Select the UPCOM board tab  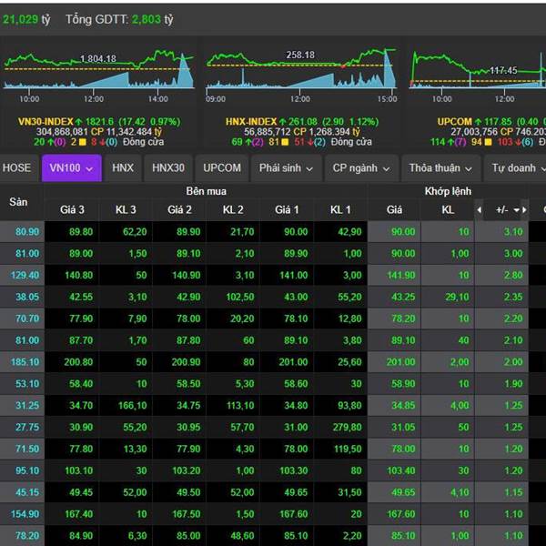click(222, 168)
